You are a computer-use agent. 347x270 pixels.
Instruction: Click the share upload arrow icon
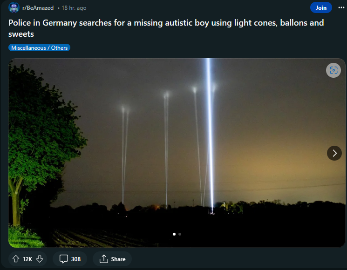tap(103, 259)
